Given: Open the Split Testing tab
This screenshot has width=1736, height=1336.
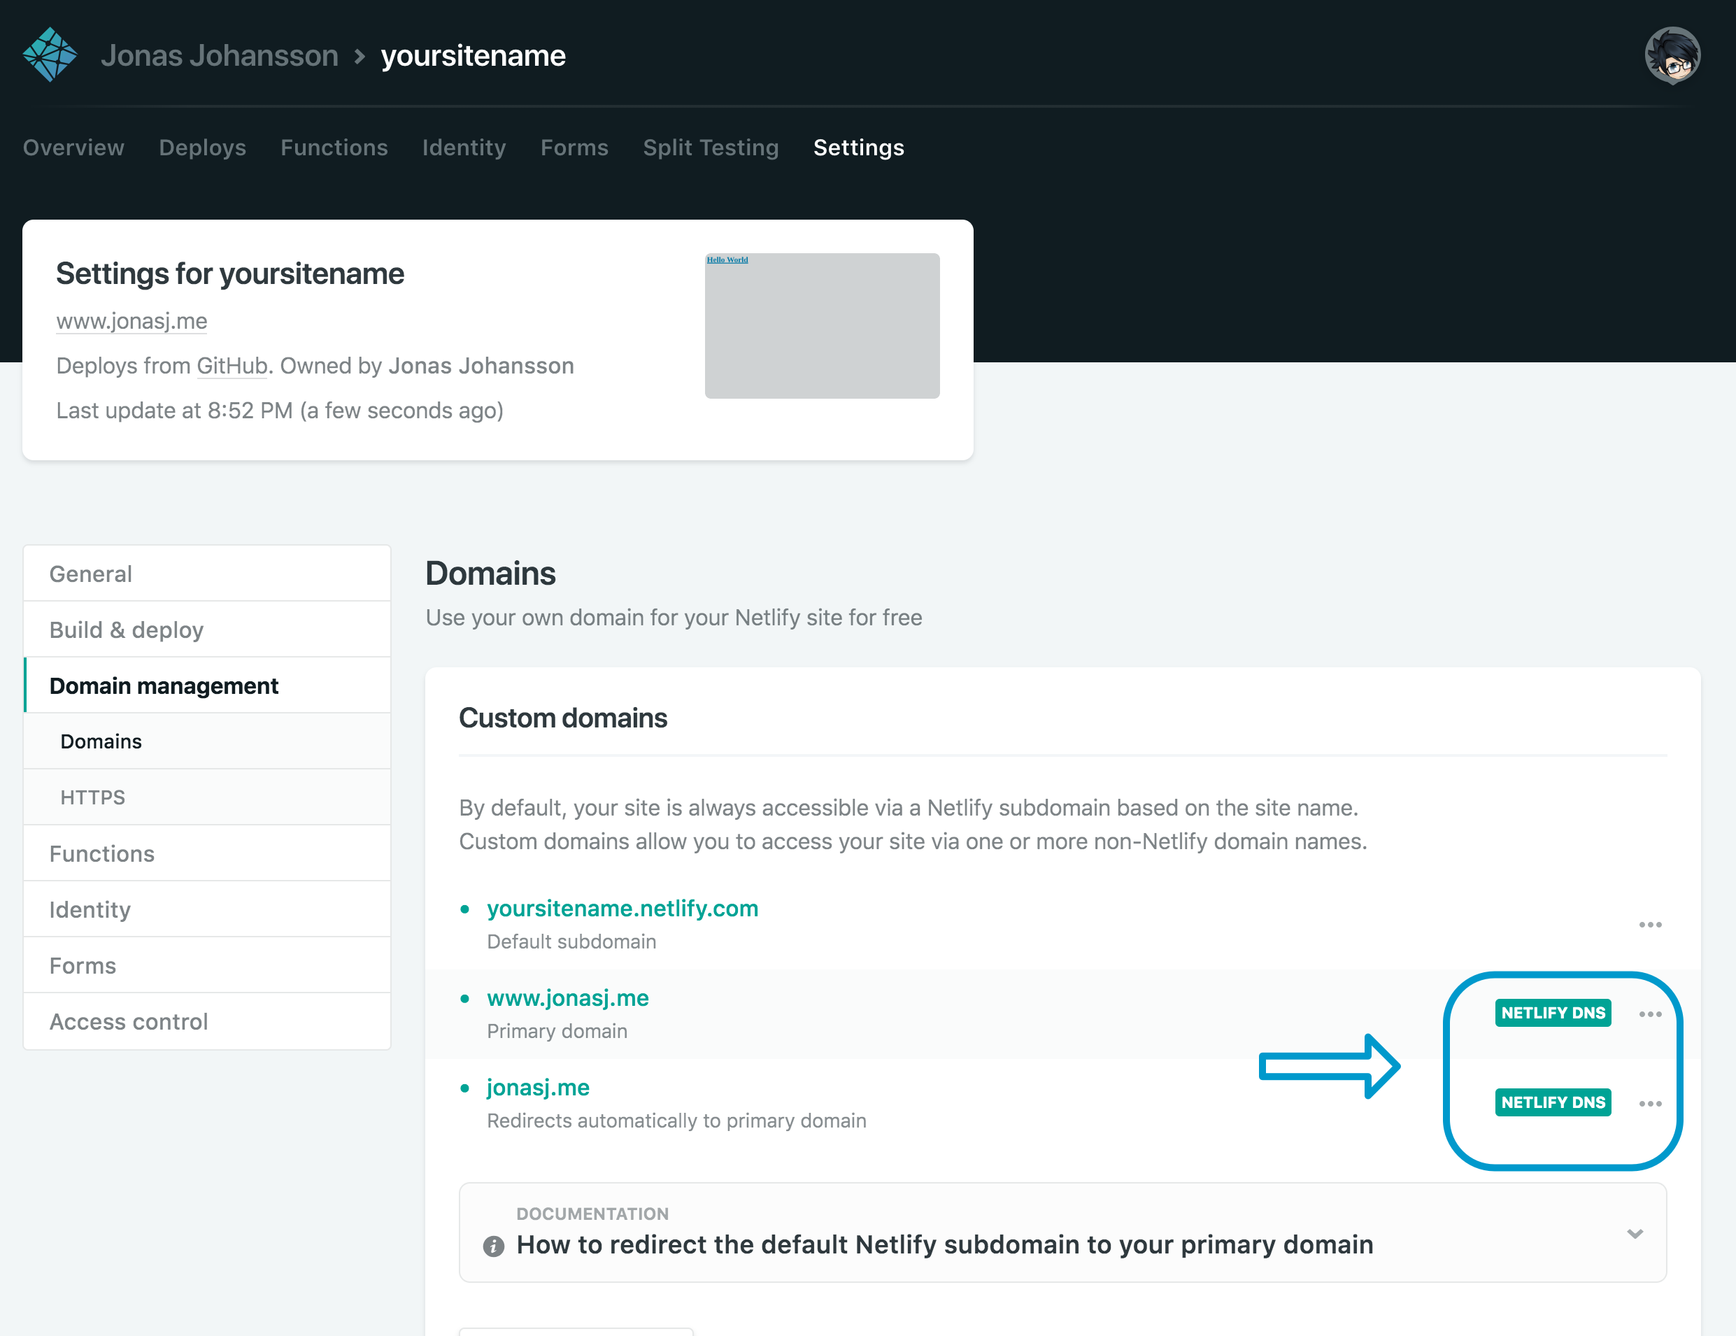Looking at the screenshot, I should [711, 148].
